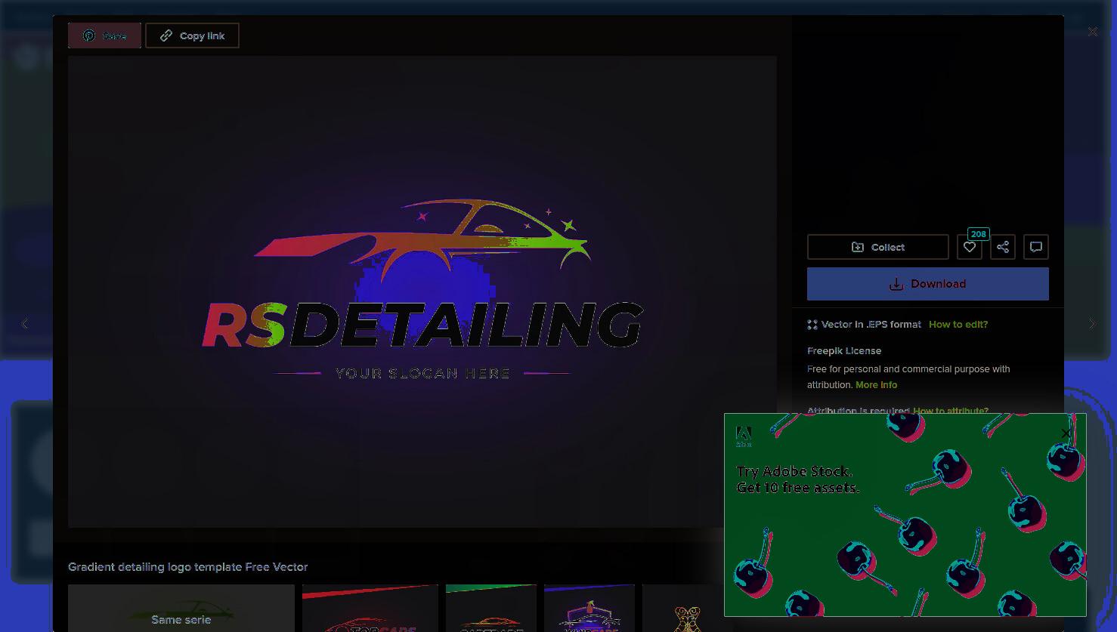The width and height of the screenshot is (1117, 632).
Task: Like this vector with the heart icon
Action: [970, 247]
